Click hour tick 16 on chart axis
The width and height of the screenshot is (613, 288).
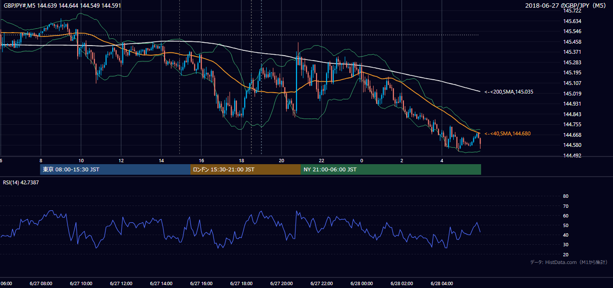tap(201, 160)
